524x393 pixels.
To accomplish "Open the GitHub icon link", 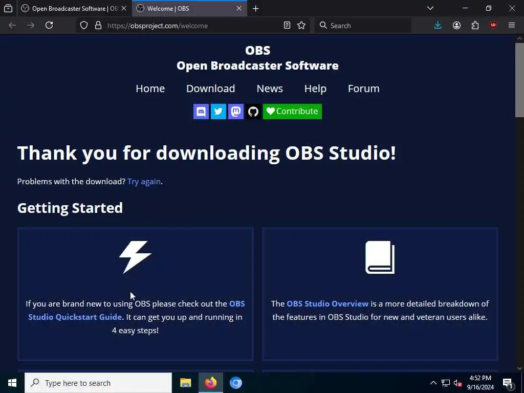I will click(253, 111).
